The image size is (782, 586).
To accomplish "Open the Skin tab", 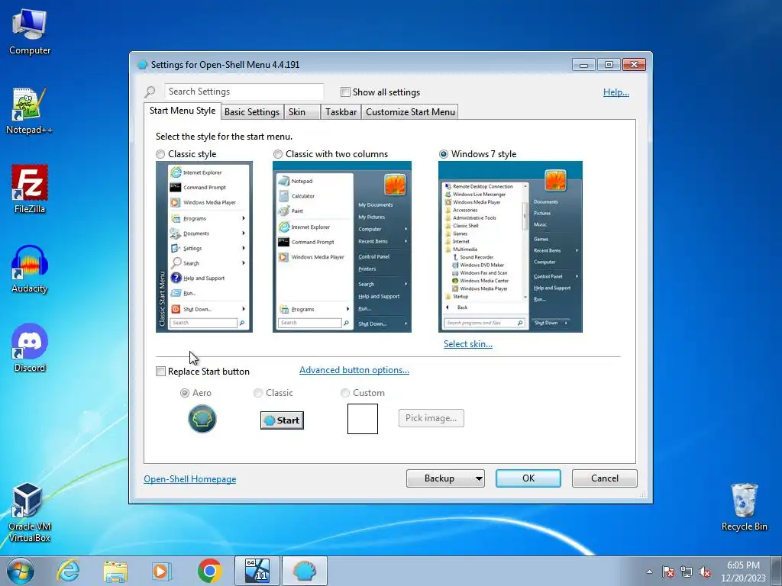I will point(302,111).
